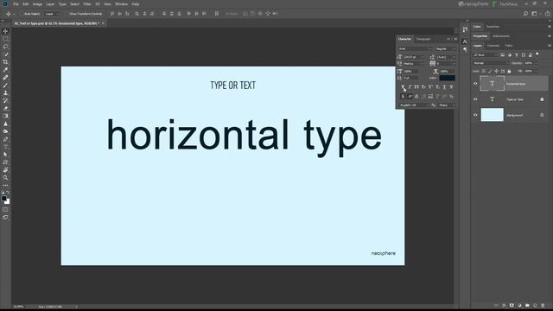Click the foreground color swatch in toolbox
Image resolution: width=553 pixels, height=311 pixels.
3,199
